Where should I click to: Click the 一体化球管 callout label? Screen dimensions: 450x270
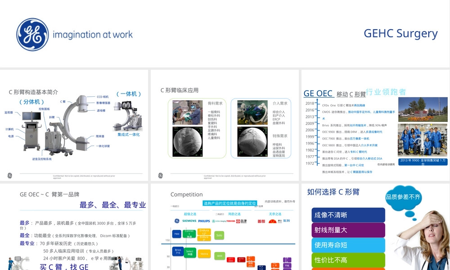(x=103, y=146)
